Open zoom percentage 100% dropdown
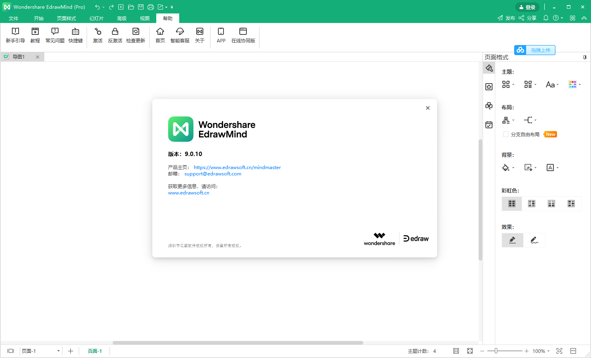Screen dimensions: 591x358 (x=541, y=351)
